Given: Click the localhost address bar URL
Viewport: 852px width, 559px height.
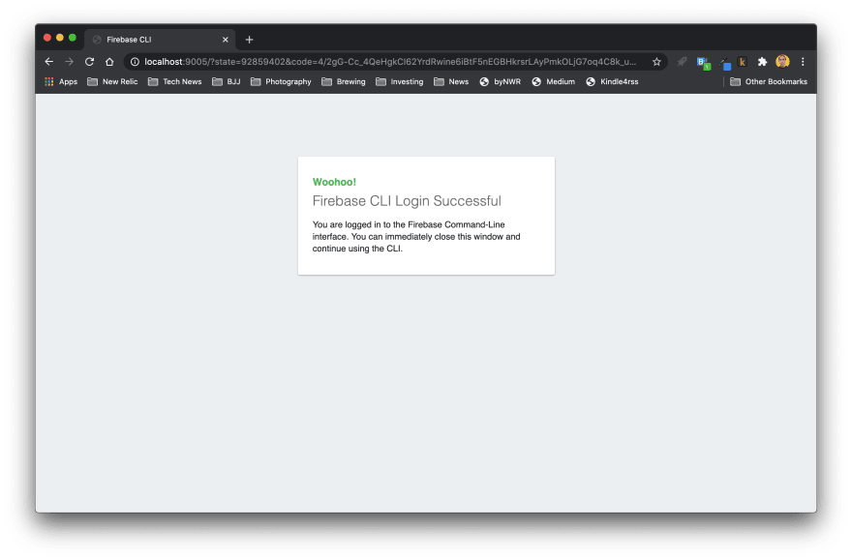Looking at the screenshot, I should pyautogui.click(x=387, y=62).
